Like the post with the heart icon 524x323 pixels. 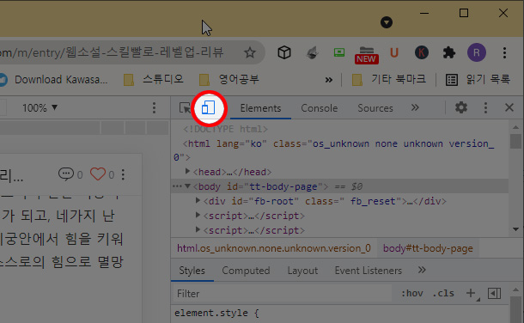tap(98, 174)
